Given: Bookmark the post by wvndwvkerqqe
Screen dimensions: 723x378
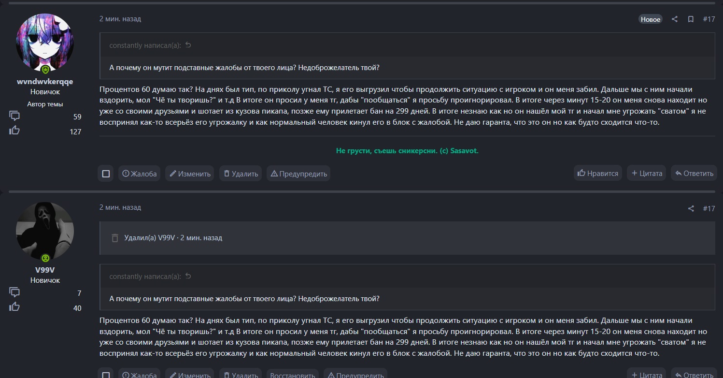Looking at the screenshot, I should pos(691,19).
